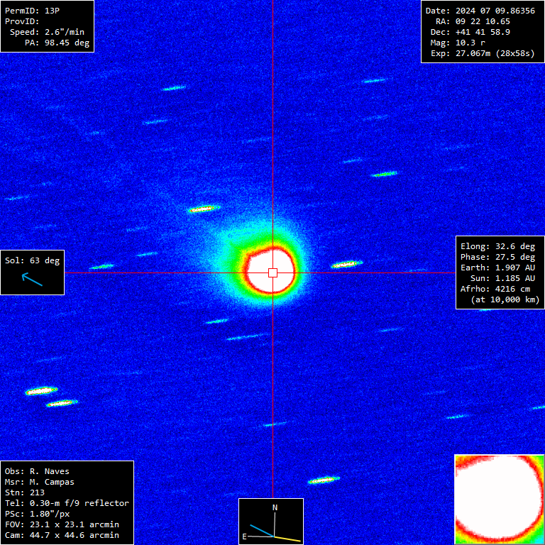Select the 'Tel: 0.30-m f/9 reflector' line

[x=67, y=503]
